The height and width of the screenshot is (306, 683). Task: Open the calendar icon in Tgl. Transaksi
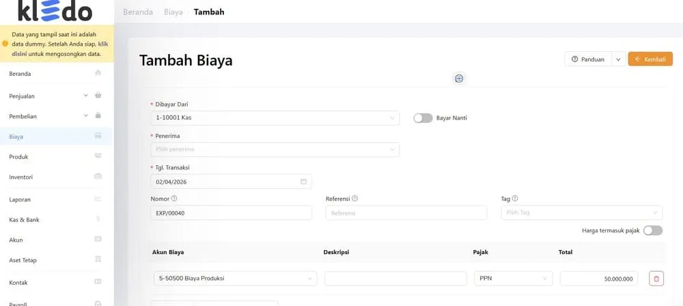(304, 182)
